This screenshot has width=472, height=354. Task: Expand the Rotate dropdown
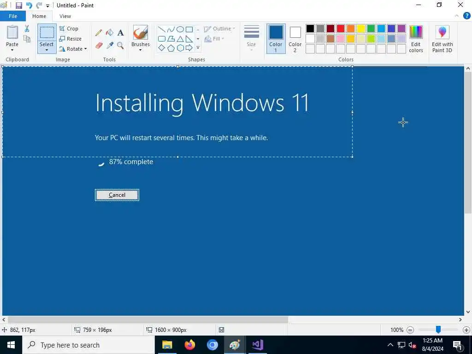click(x=85, y=49)
